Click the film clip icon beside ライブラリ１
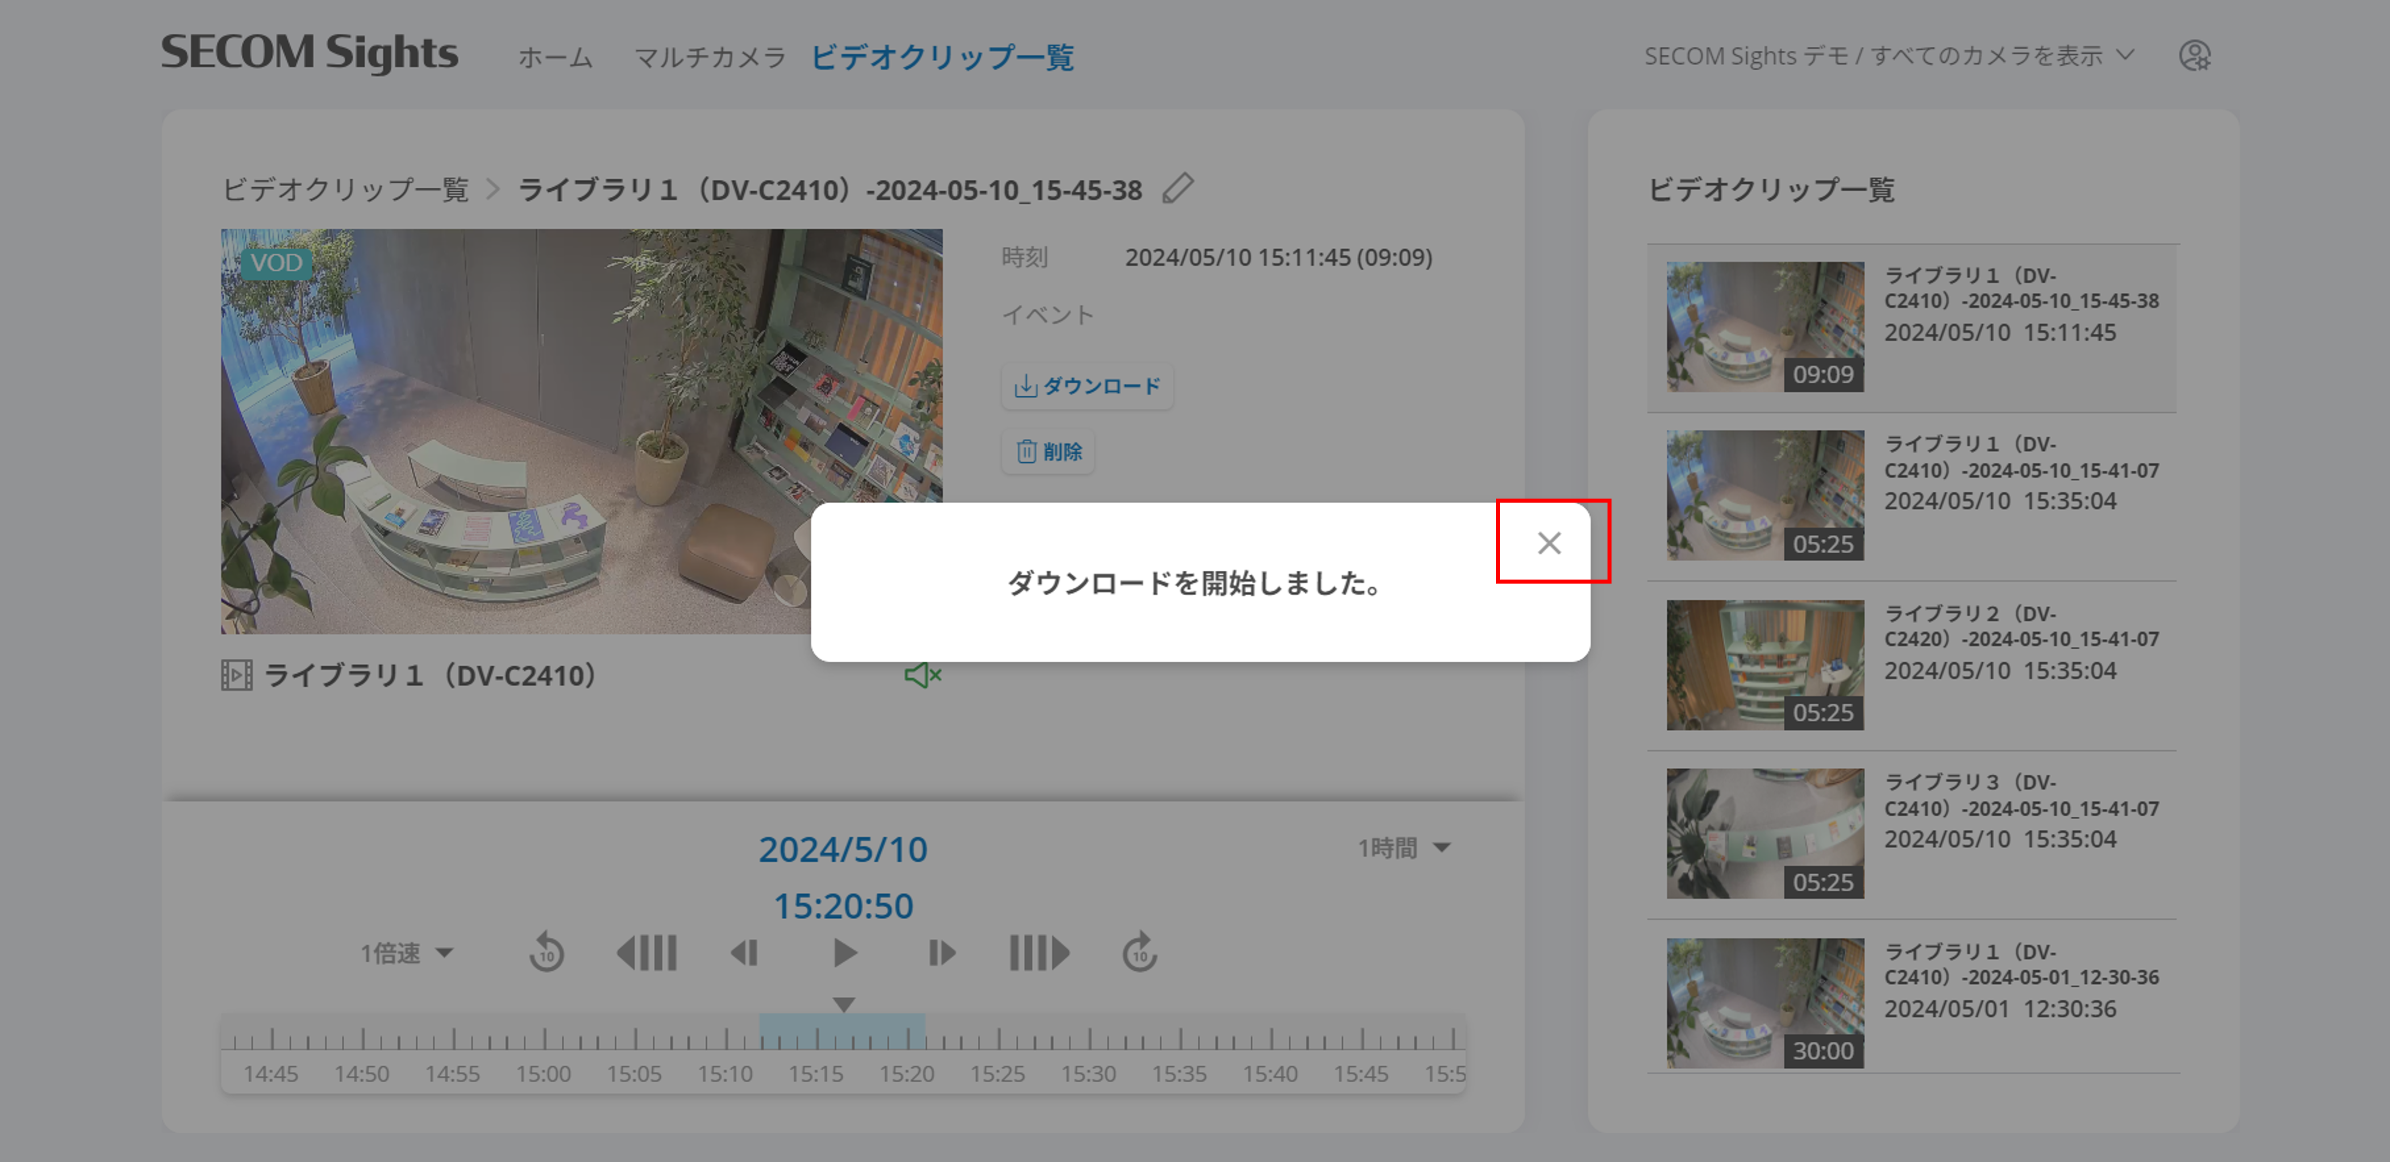Screen dimensions: 2390x1162 pyautogui.click(x=237, y=675)
